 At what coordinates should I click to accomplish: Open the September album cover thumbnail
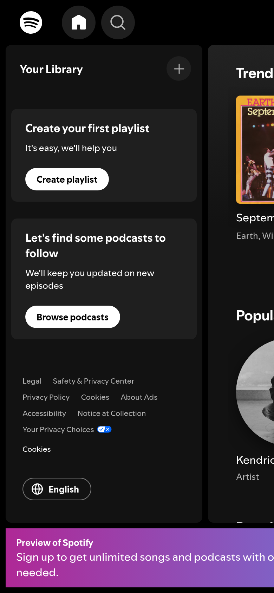pos(255,150)
